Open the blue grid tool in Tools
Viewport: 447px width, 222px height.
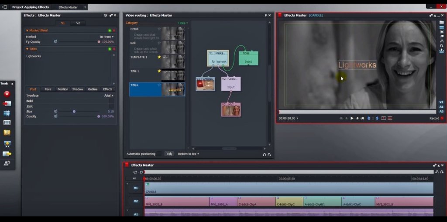click(7, 113)
